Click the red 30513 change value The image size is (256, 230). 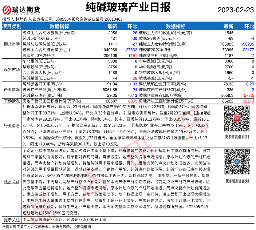248,101
